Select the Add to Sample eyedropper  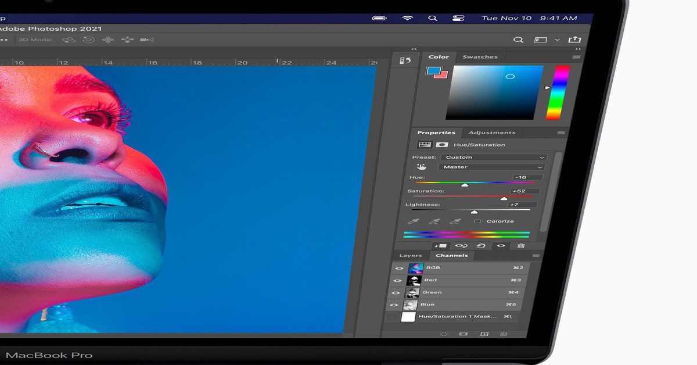tap(434, 221)
